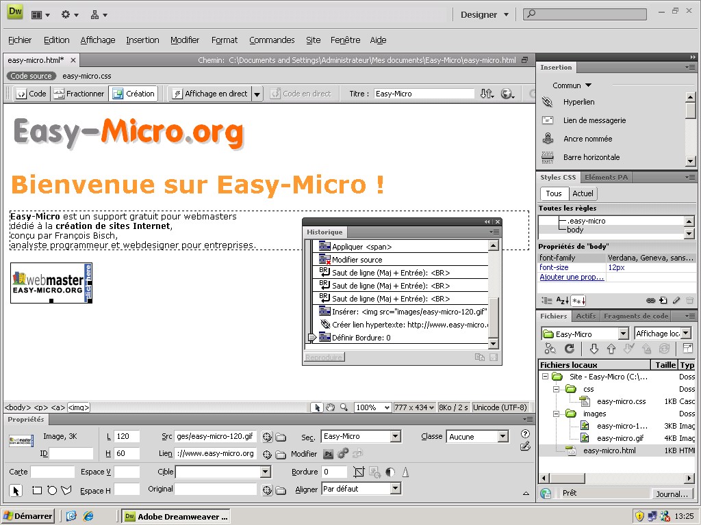
Task: Switch to Fractionner split view
Action: tap(79, 94)
